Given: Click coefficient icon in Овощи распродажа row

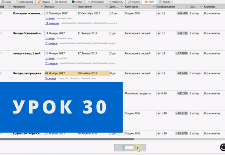Looking at the screenshot, I should click(159, 73).
